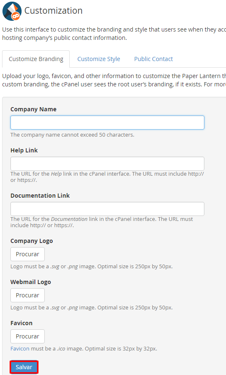The width and height of the screenshot is (226, 375).
Task: Click the Documentation link URL hint text
Action: pos(102,222)
